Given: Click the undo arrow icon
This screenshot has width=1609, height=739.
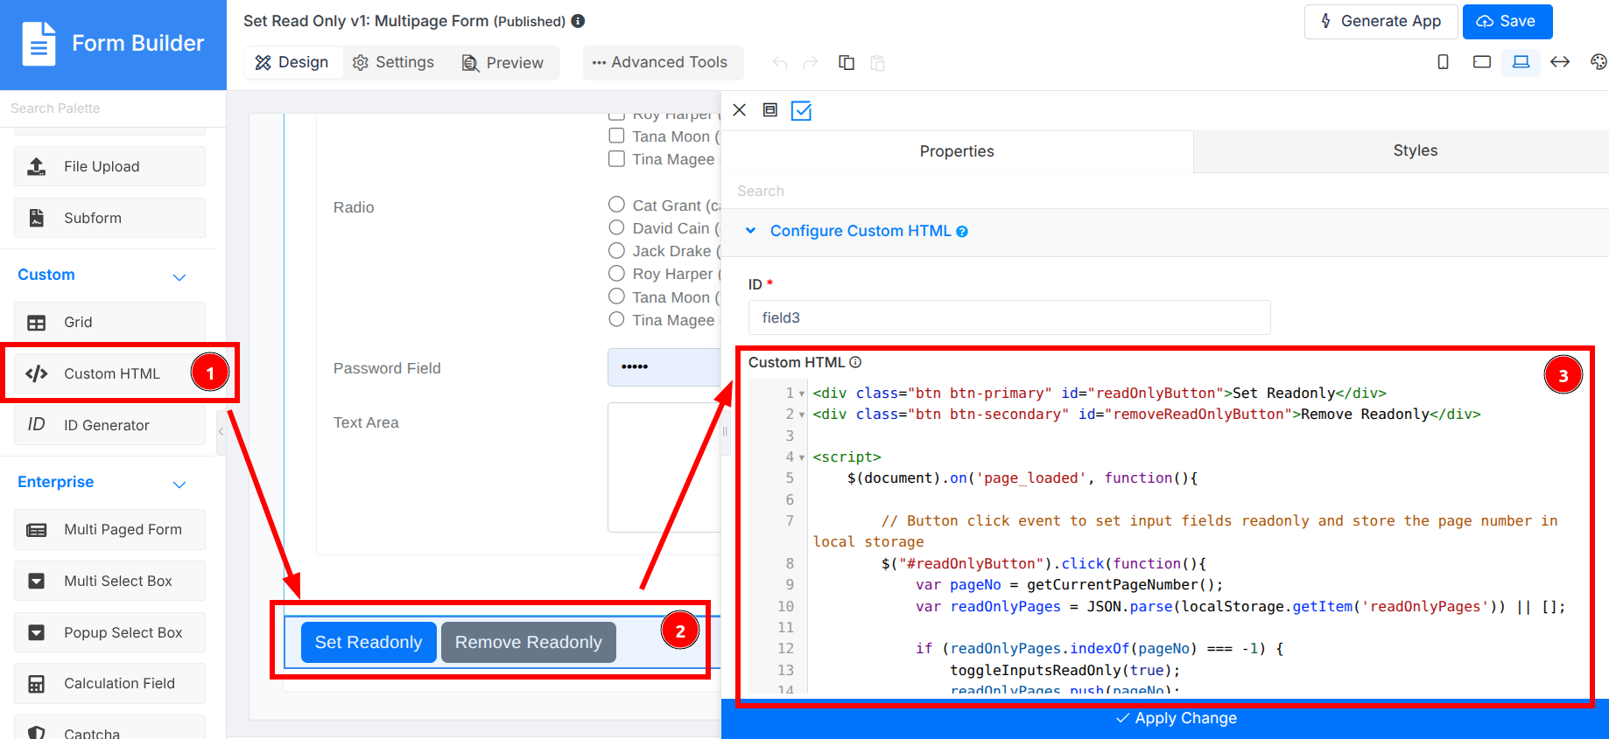Looking at the screenshot, I should [780, 63].
